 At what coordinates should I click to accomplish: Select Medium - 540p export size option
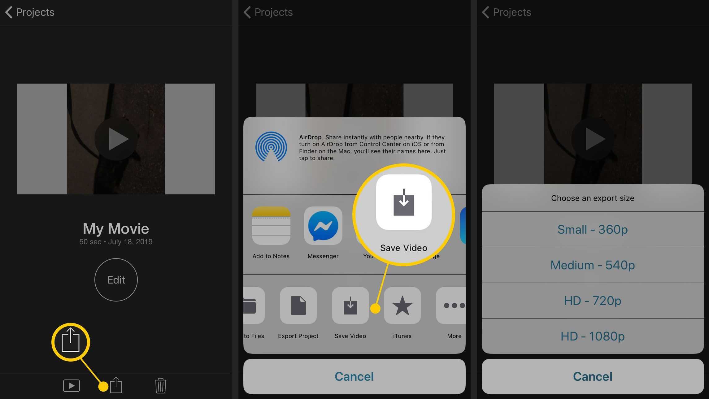[x=592, y=265]
